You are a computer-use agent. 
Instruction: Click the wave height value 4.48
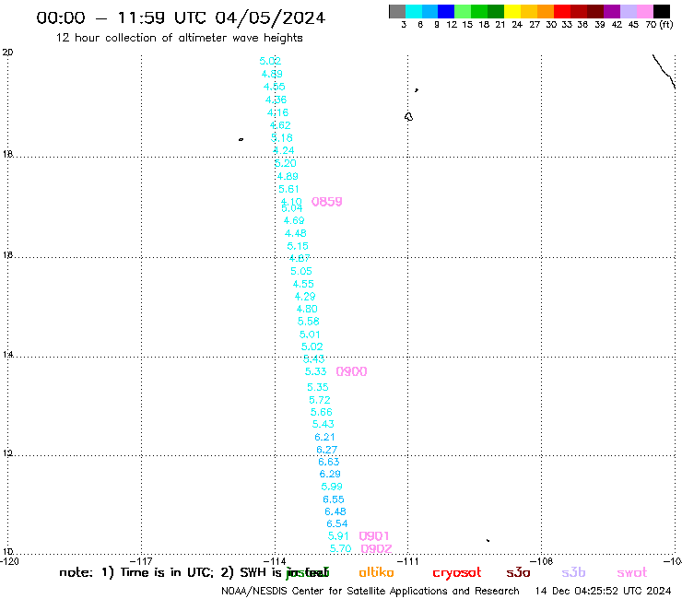point(296,233)
